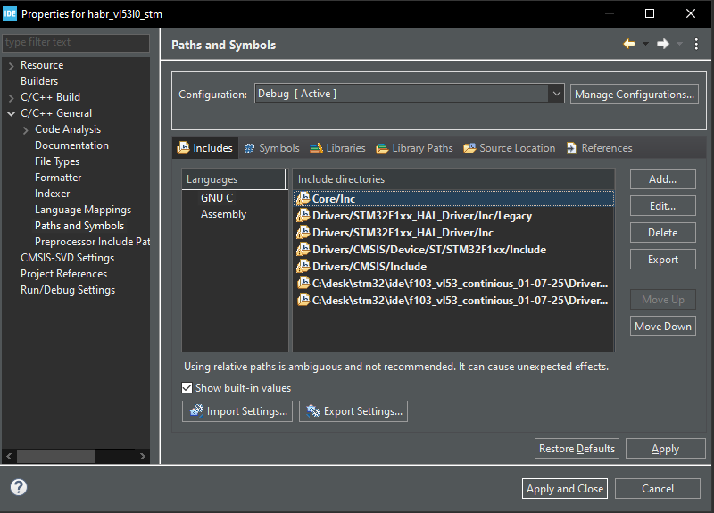Click the Add... button

pyautogui.click(x=662, y=179)
